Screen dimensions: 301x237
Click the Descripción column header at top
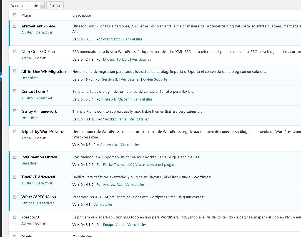[x=82, y=15]
